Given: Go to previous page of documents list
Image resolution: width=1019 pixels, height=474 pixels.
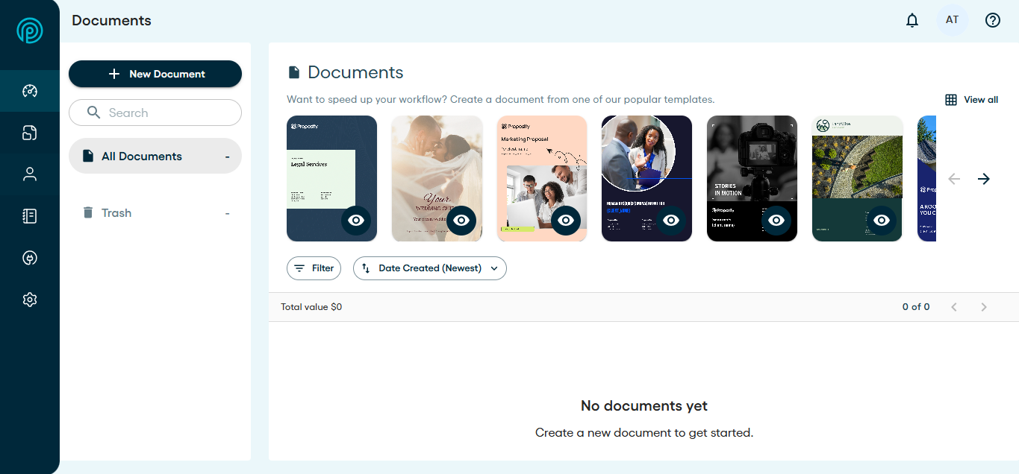Looking at the screenshot, I should pyautogui.click(x=954, y=307).
